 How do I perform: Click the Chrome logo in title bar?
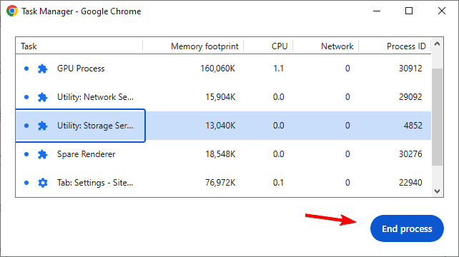coord(12,11)
